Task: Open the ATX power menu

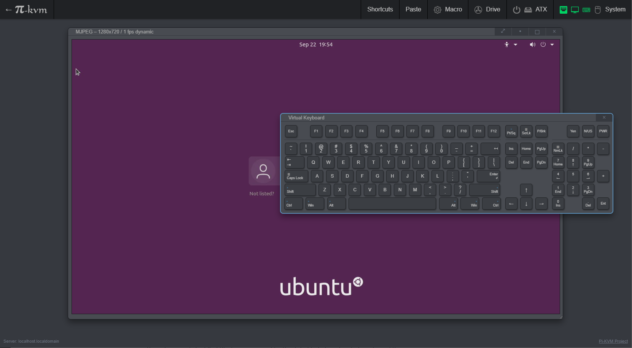Action: [x=530, y=10]
